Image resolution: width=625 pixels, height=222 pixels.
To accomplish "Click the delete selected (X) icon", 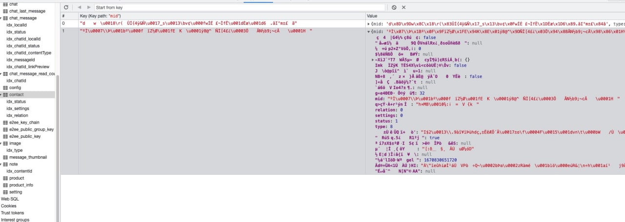I will tap(404, 7).
